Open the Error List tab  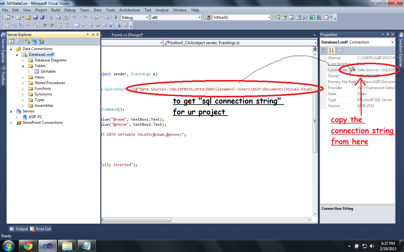[40, 229]
